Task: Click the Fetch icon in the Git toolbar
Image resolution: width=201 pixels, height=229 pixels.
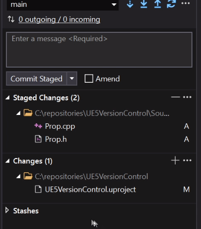Action: point(130,3)
